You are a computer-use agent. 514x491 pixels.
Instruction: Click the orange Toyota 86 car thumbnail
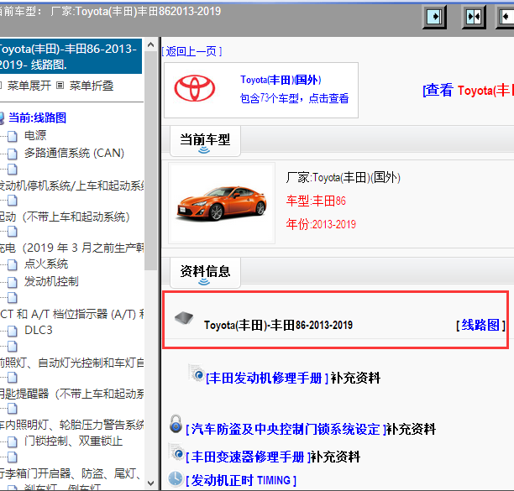pos(222,203)
